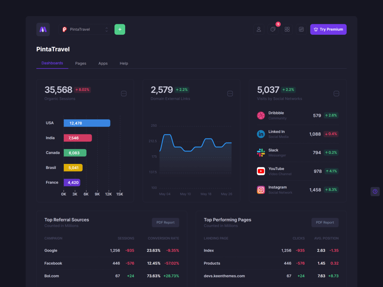Screen dimensions: 383x287
Task: Click the purple app logo icon
Action: click(43, 29)
